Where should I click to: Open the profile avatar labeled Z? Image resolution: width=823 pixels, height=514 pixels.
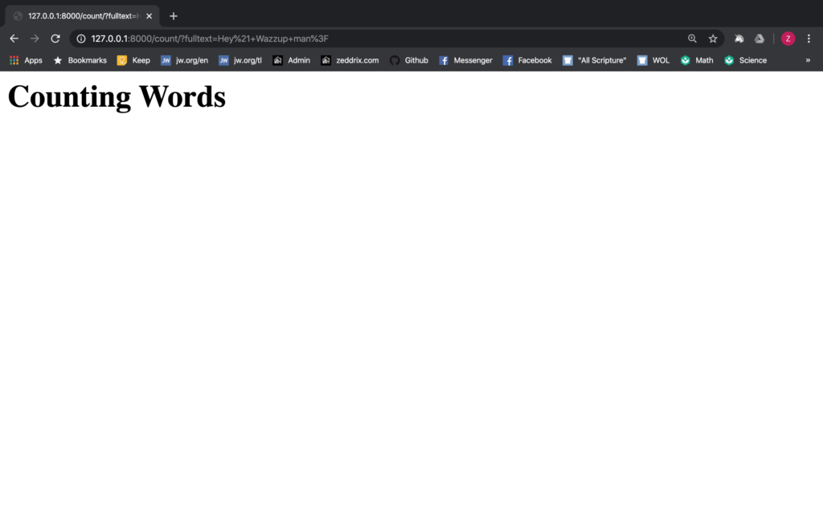pyautogui.click(x=788, y=39)
